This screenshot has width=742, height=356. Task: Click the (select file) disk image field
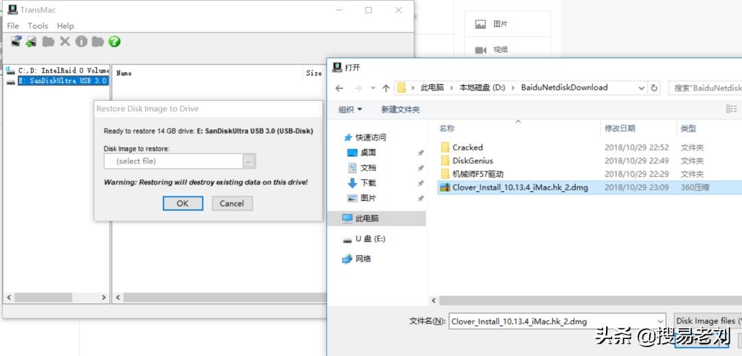[174, 161]
